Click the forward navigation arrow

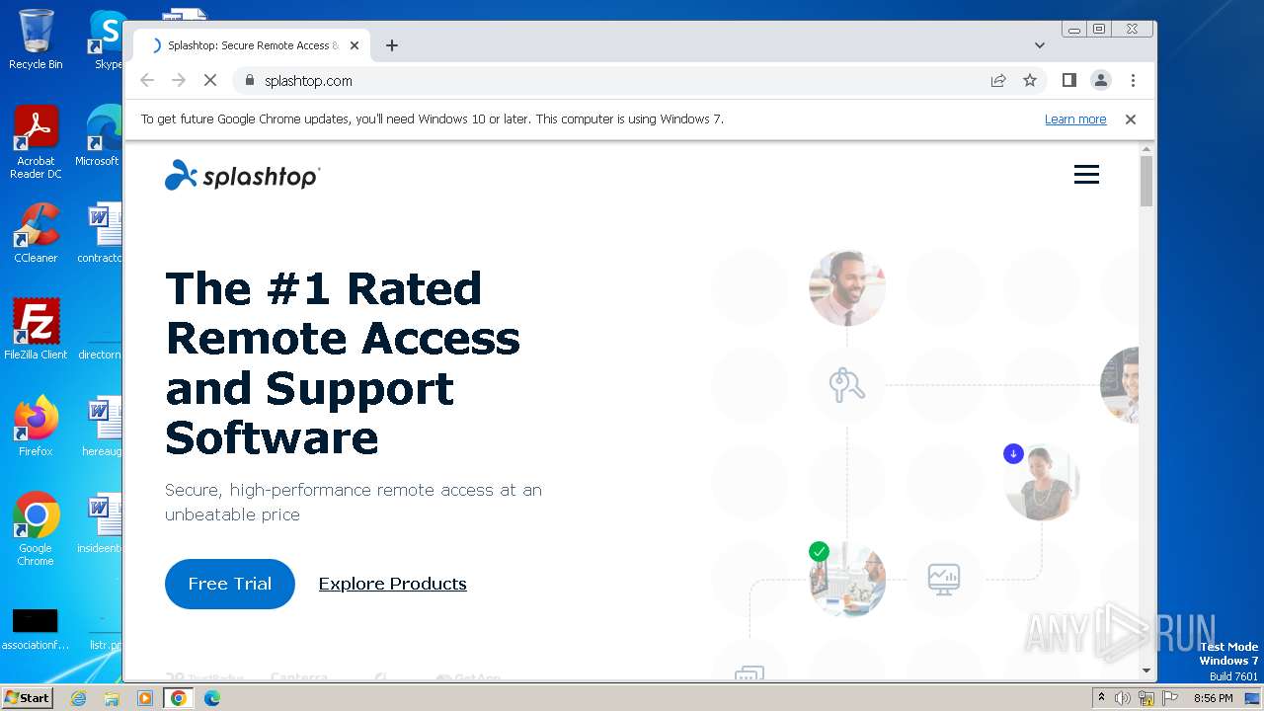pyautogui.click(x=179, y=81)
